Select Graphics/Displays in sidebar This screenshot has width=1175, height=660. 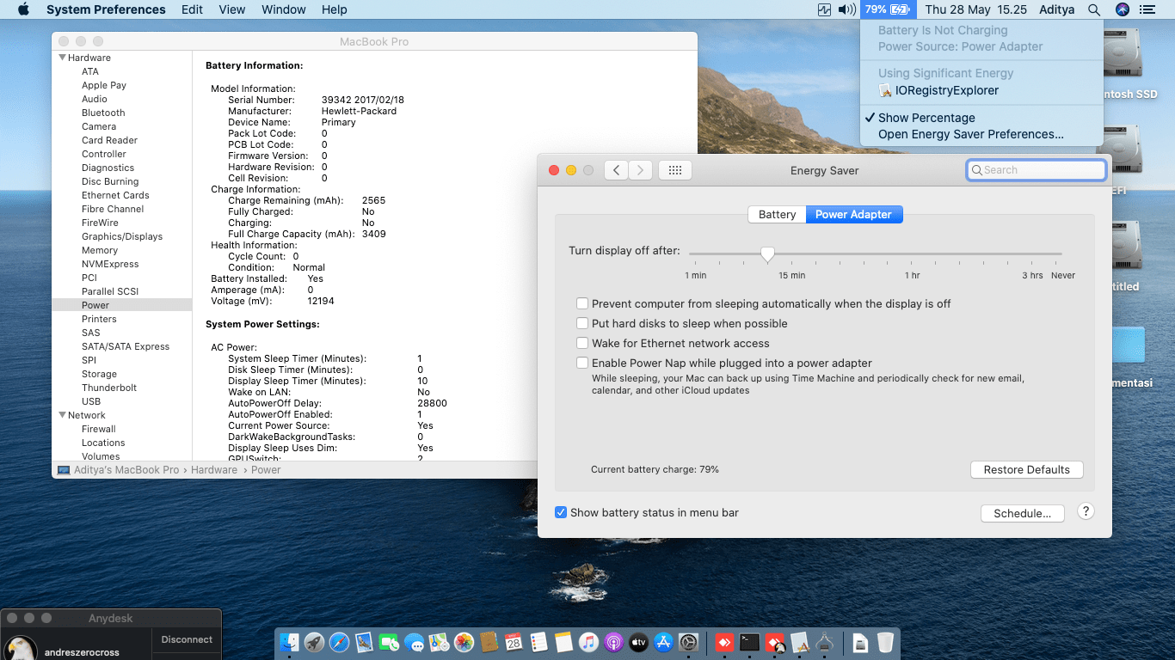click(122, 236)
